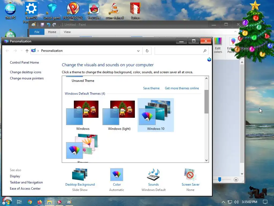The image size is (274, 206).
Task: Select the Windows (light) theme
Action: click(x=119, y=115)
